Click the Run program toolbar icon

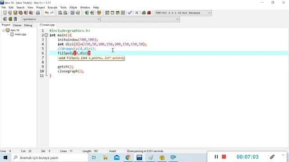pos(112,13)
